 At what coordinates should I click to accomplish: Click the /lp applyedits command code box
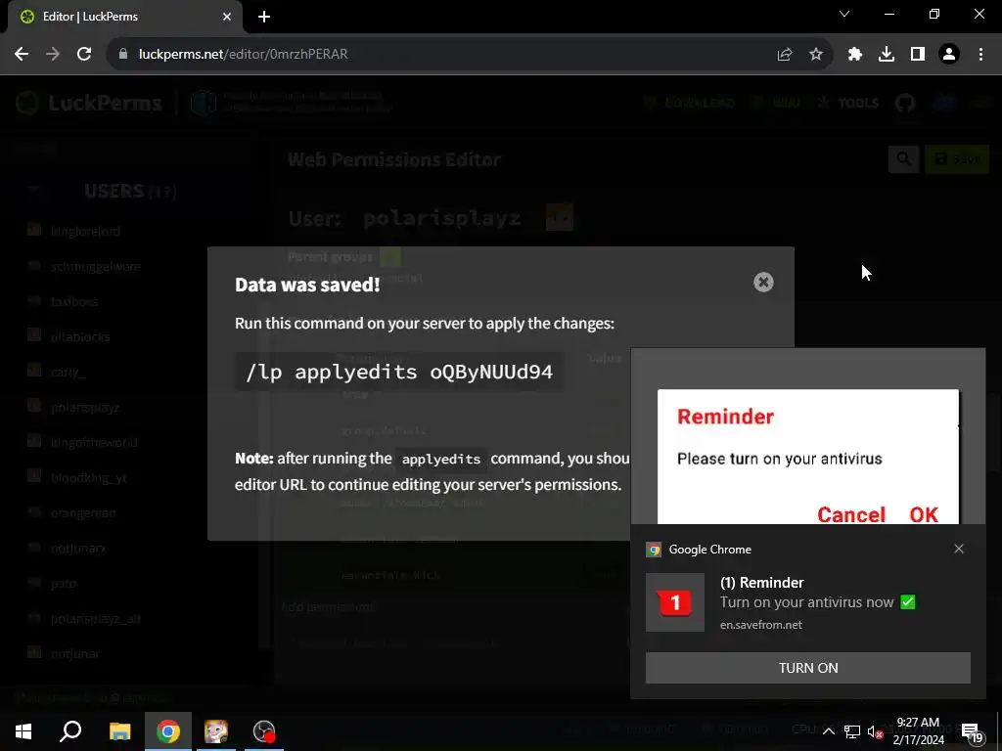click(x=399, y=372)
